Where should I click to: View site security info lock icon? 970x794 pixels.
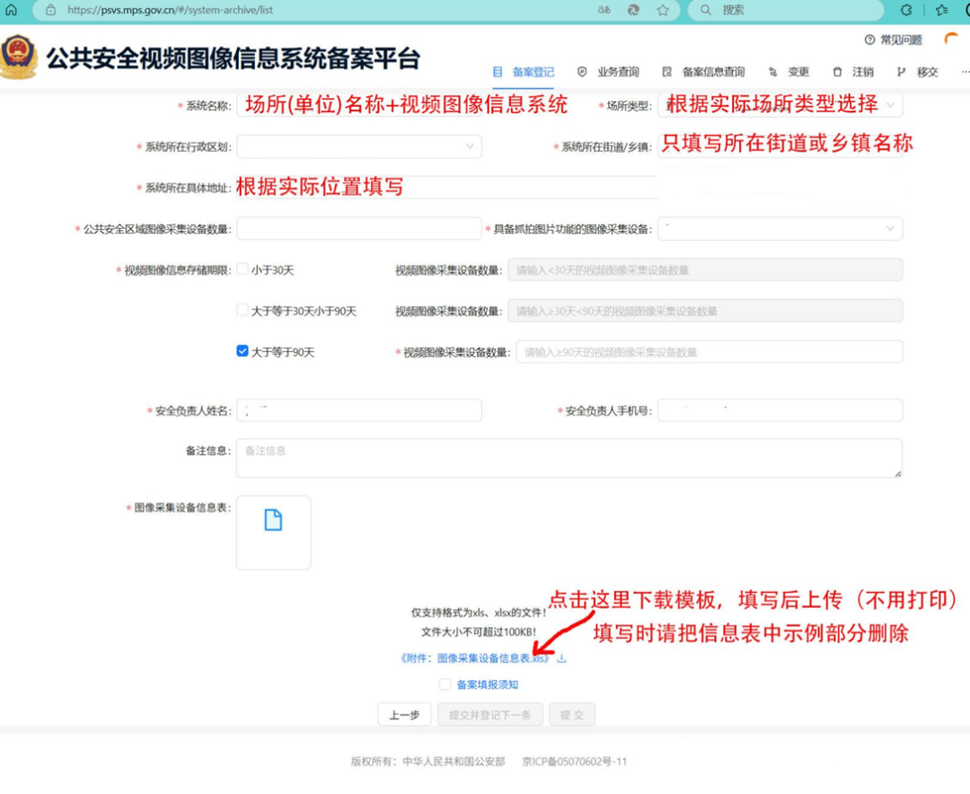point(50,10)
